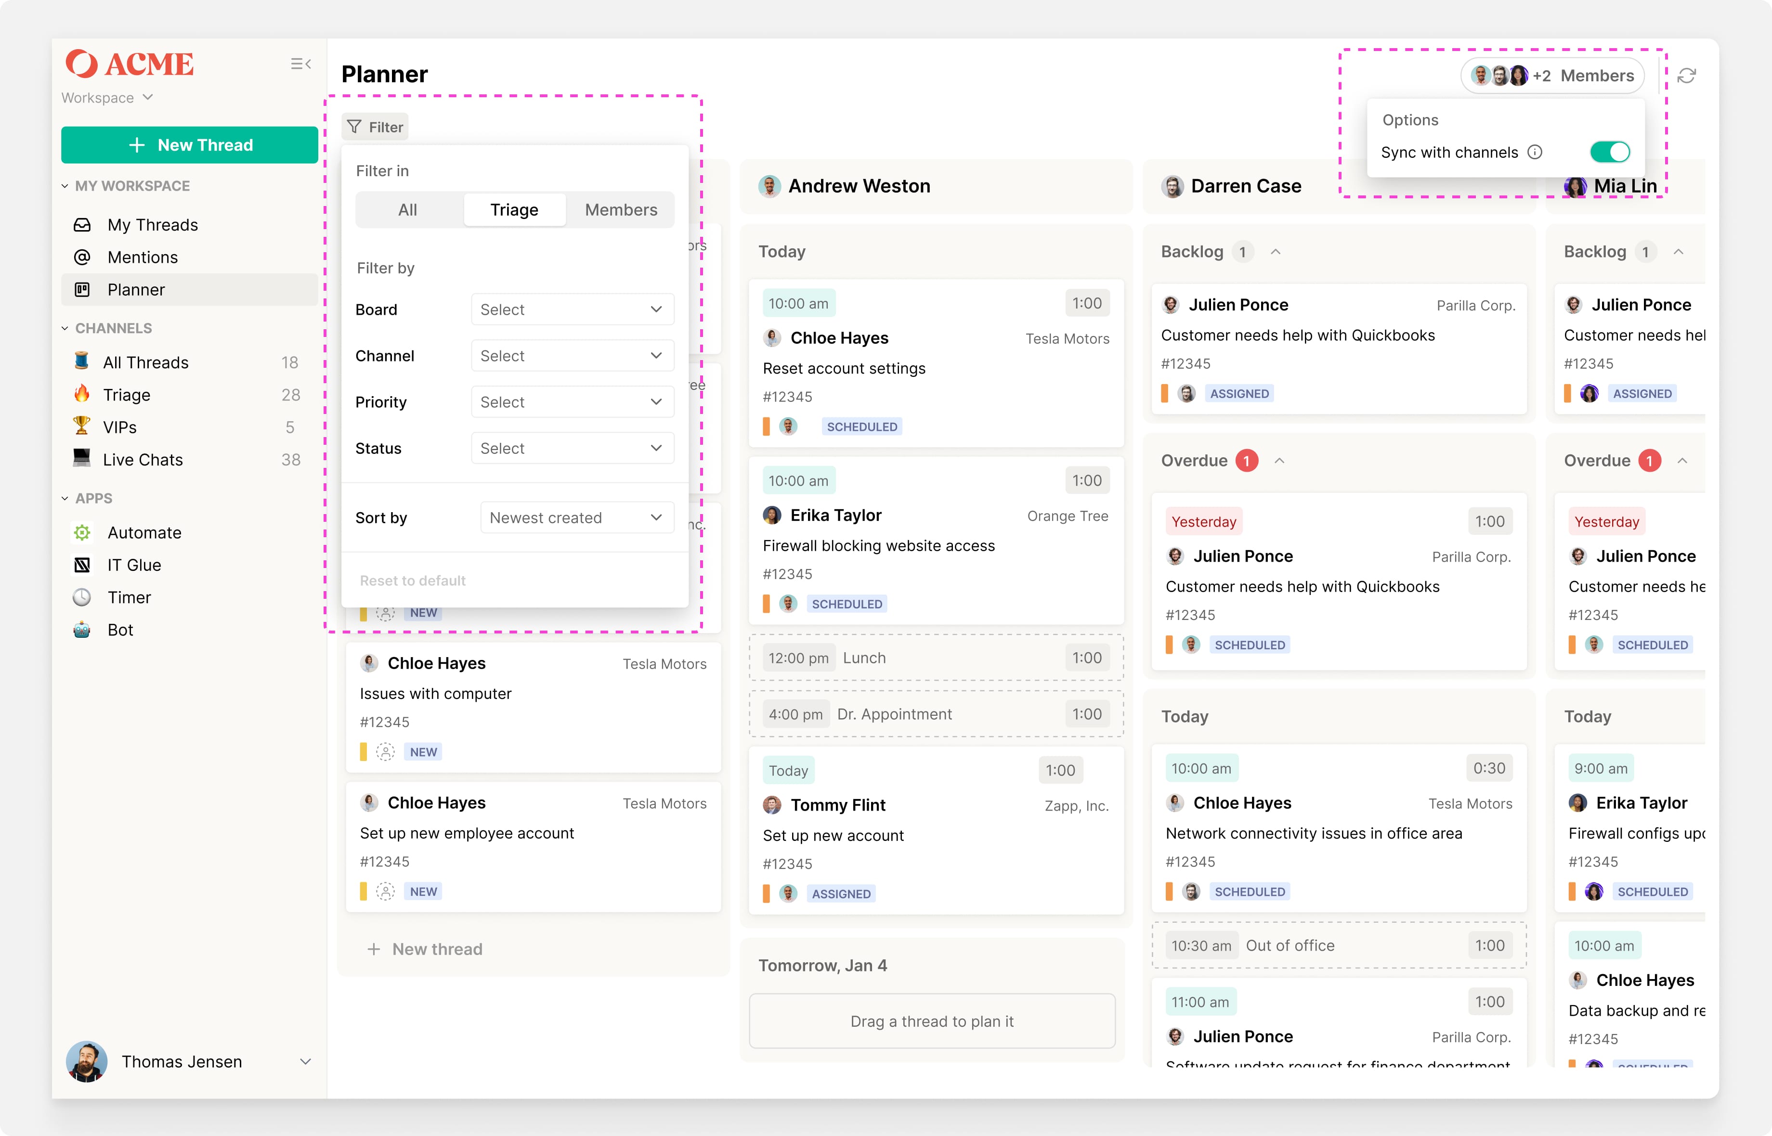Viewport: 1772px width, 1136px height.
Task: Open the Live Chats channel
Action: click(143, 460)
